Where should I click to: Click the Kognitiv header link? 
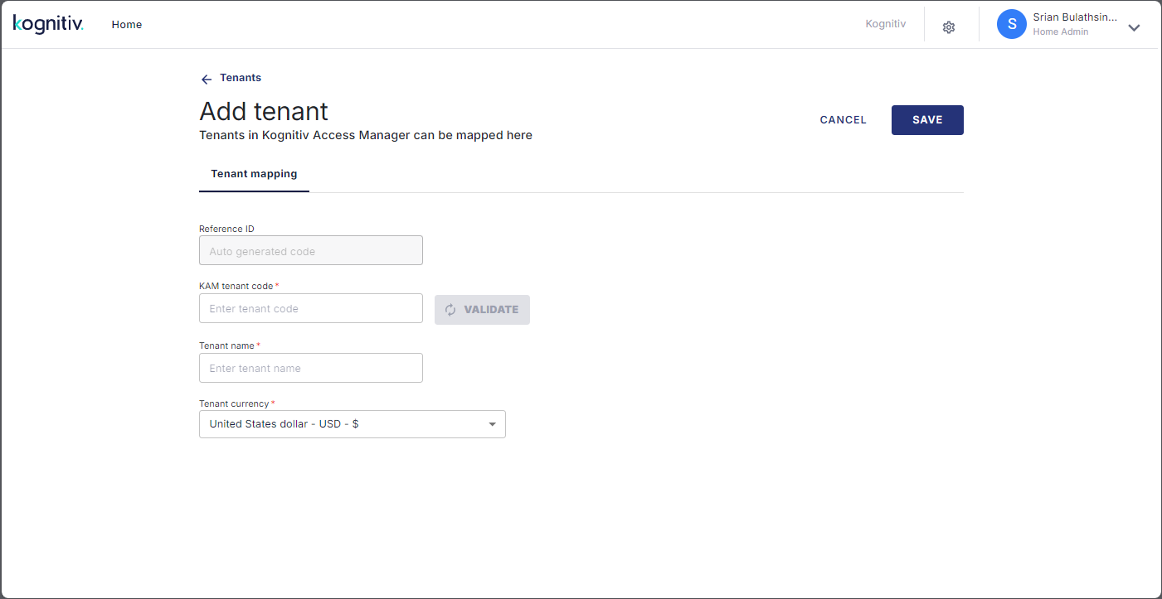point(886,24)
